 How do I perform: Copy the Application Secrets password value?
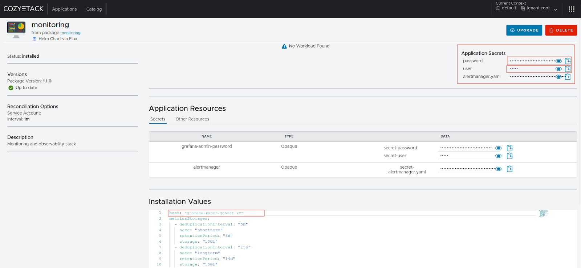pyautogui.click(x=568, y=61)
